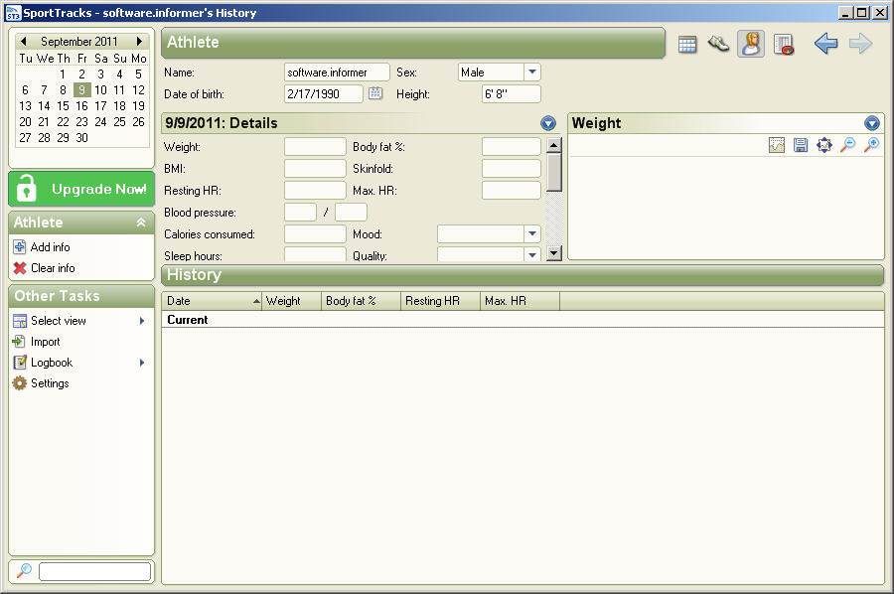
Task: Collapse the Athlete sidebar section
Action: [x=141, y=223]
